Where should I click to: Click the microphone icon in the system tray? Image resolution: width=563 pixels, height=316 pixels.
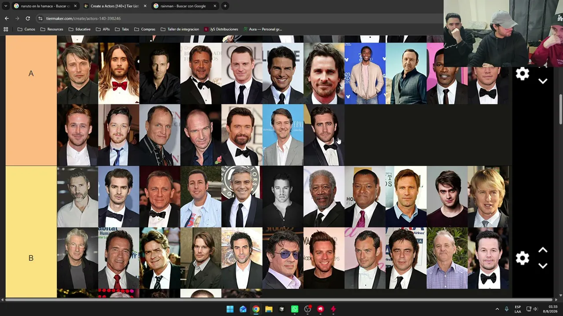pos(507,309)
